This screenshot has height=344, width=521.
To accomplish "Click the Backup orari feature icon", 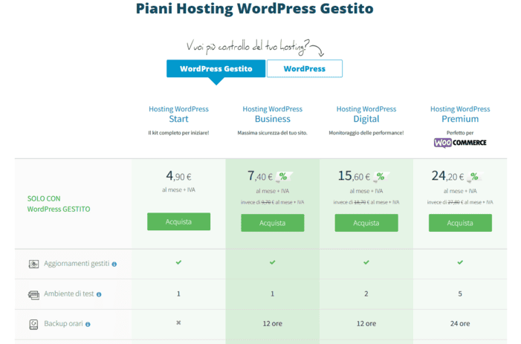I will coord(33,325).
